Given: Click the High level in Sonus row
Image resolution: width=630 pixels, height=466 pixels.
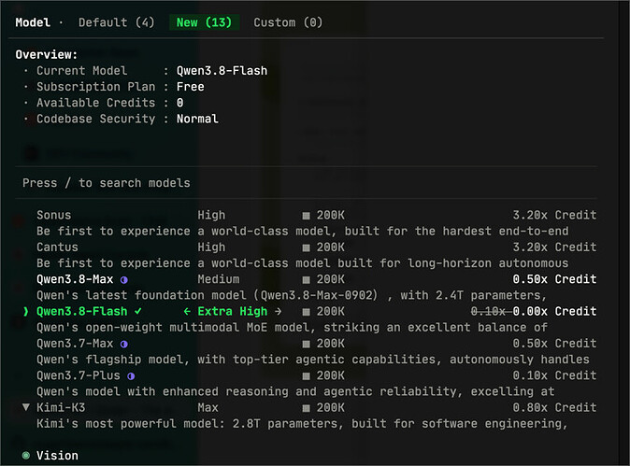Looking at the screenshot, I should coord(211,215).
